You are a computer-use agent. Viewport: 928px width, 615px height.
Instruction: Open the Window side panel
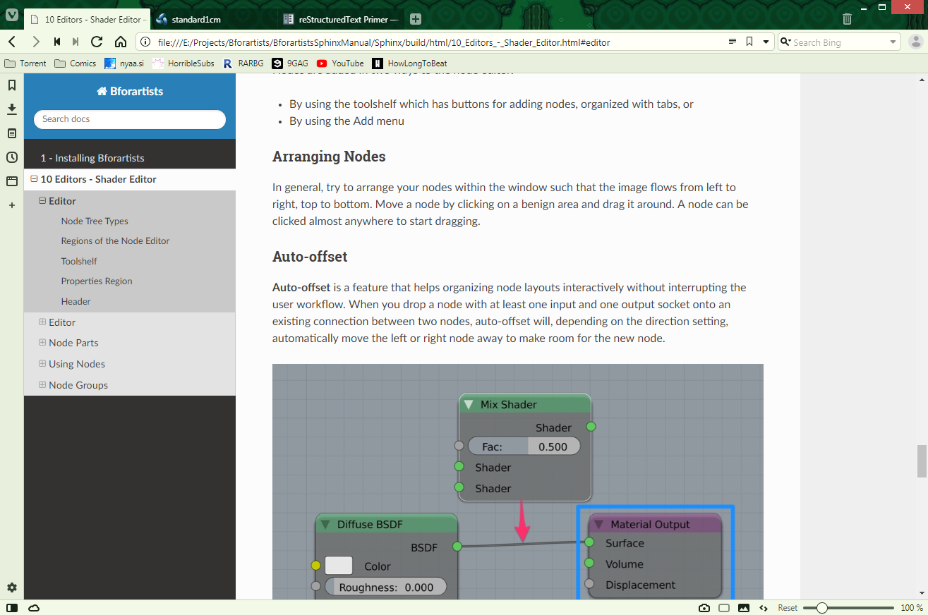[12, 181]
